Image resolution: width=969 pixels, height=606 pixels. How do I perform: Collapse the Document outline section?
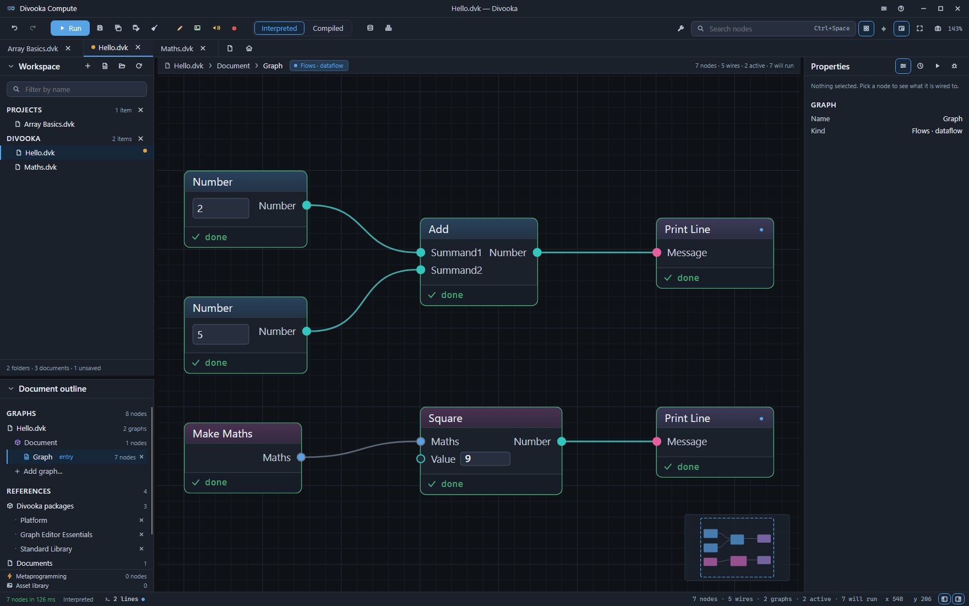10,388
